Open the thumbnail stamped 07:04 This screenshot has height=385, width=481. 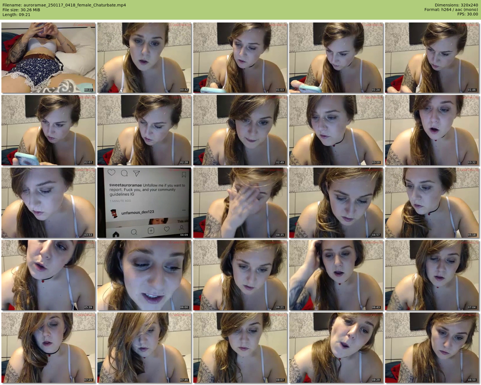432,275
